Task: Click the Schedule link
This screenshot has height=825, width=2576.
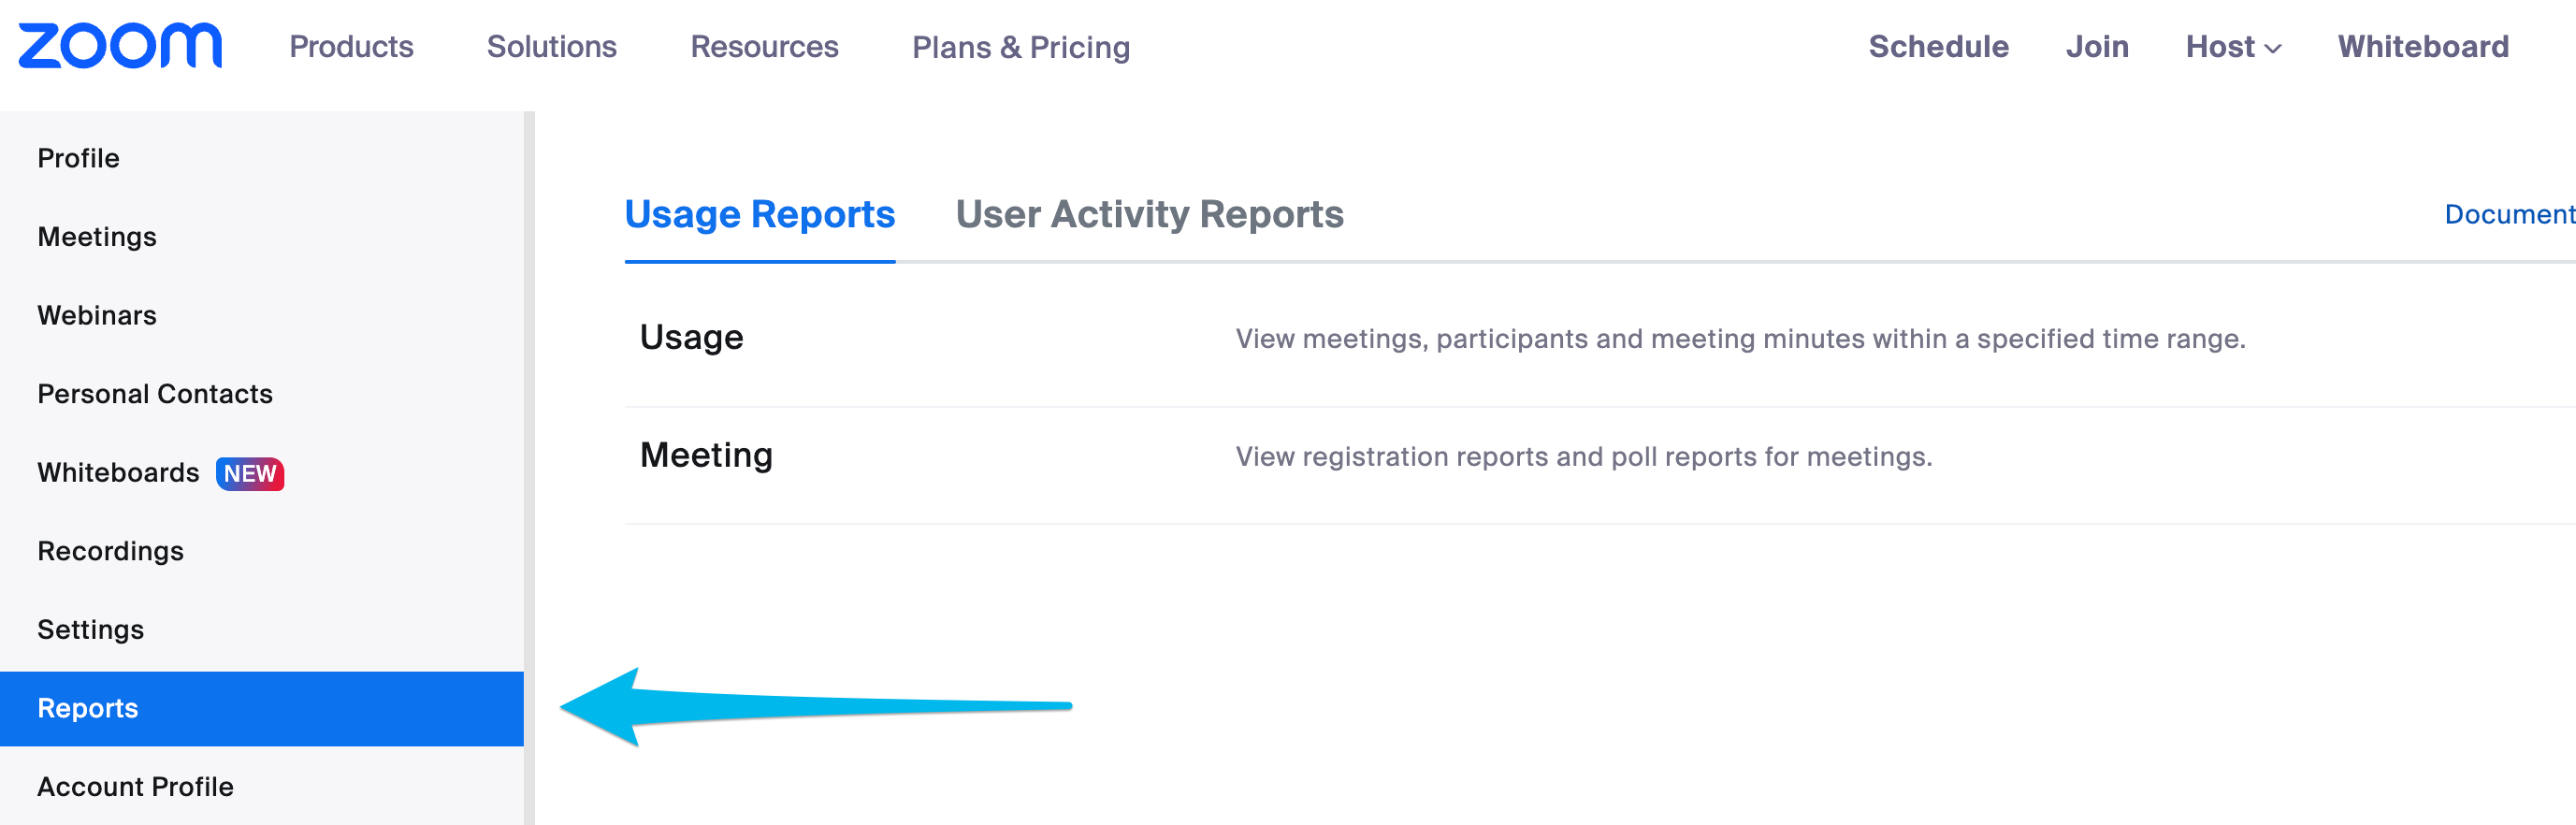Action: point(1938,47)
